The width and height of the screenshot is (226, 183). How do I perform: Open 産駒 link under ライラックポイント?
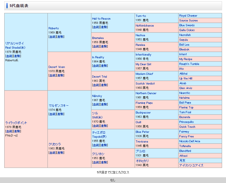click(17, 131)
